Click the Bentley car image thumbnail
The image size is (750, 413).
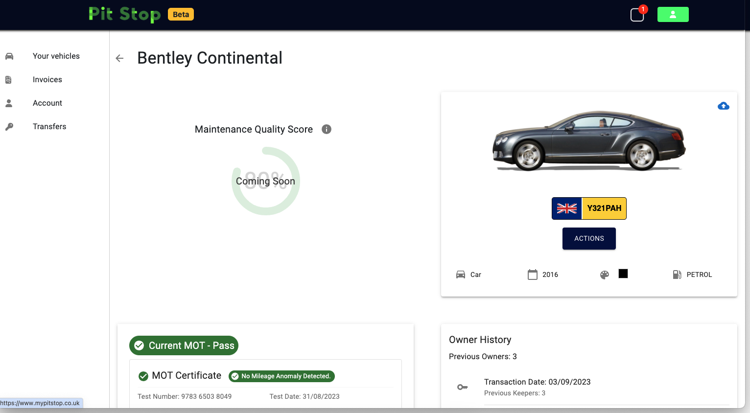pos(589,141)
